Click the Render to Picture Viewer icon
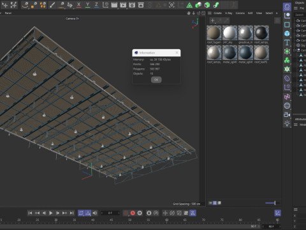 pyautogui.click(x=123, y=5)
